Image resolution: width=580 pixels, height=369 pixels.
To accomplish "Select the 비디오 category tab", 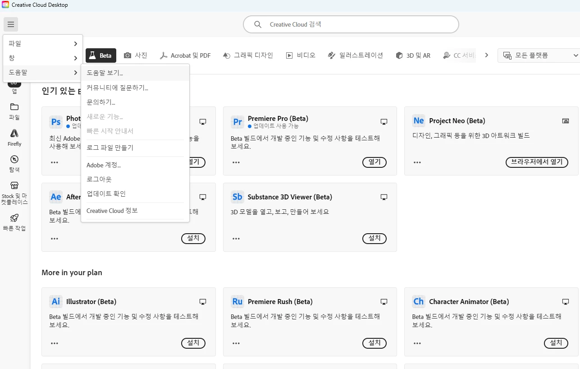I will pyautogui.click(x=301, y=55).
